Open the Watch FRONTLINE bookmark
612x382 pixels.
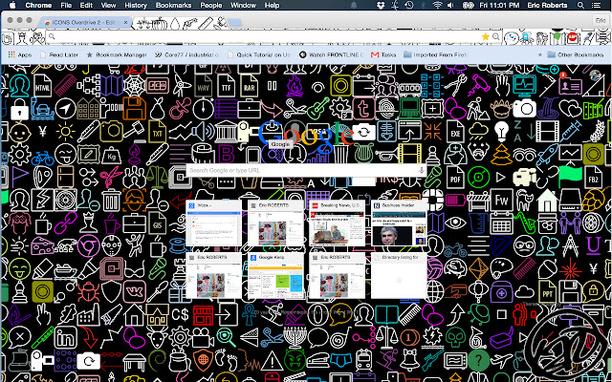tap(332, 55)
